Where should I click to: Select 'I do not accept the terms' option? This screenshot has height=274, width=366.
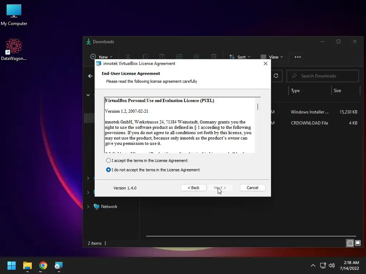pos(108,170)
